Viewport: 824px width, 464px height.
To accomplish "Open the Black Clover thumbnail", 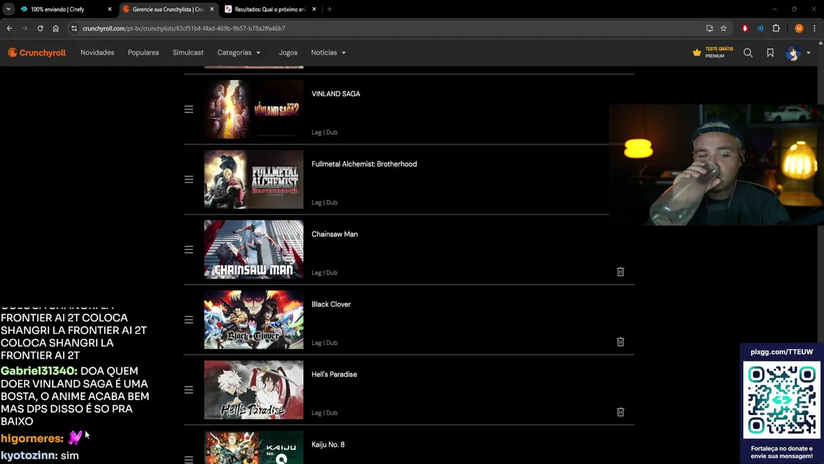I will [x=254, y=320].
